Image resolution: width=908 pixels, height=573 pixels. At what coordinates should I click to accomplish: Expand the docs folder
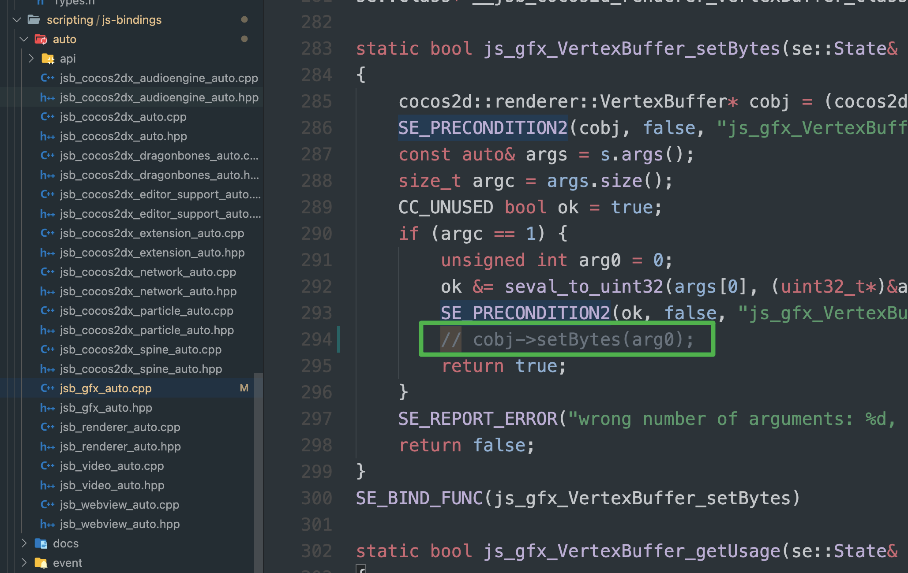(x=24, y=543)
